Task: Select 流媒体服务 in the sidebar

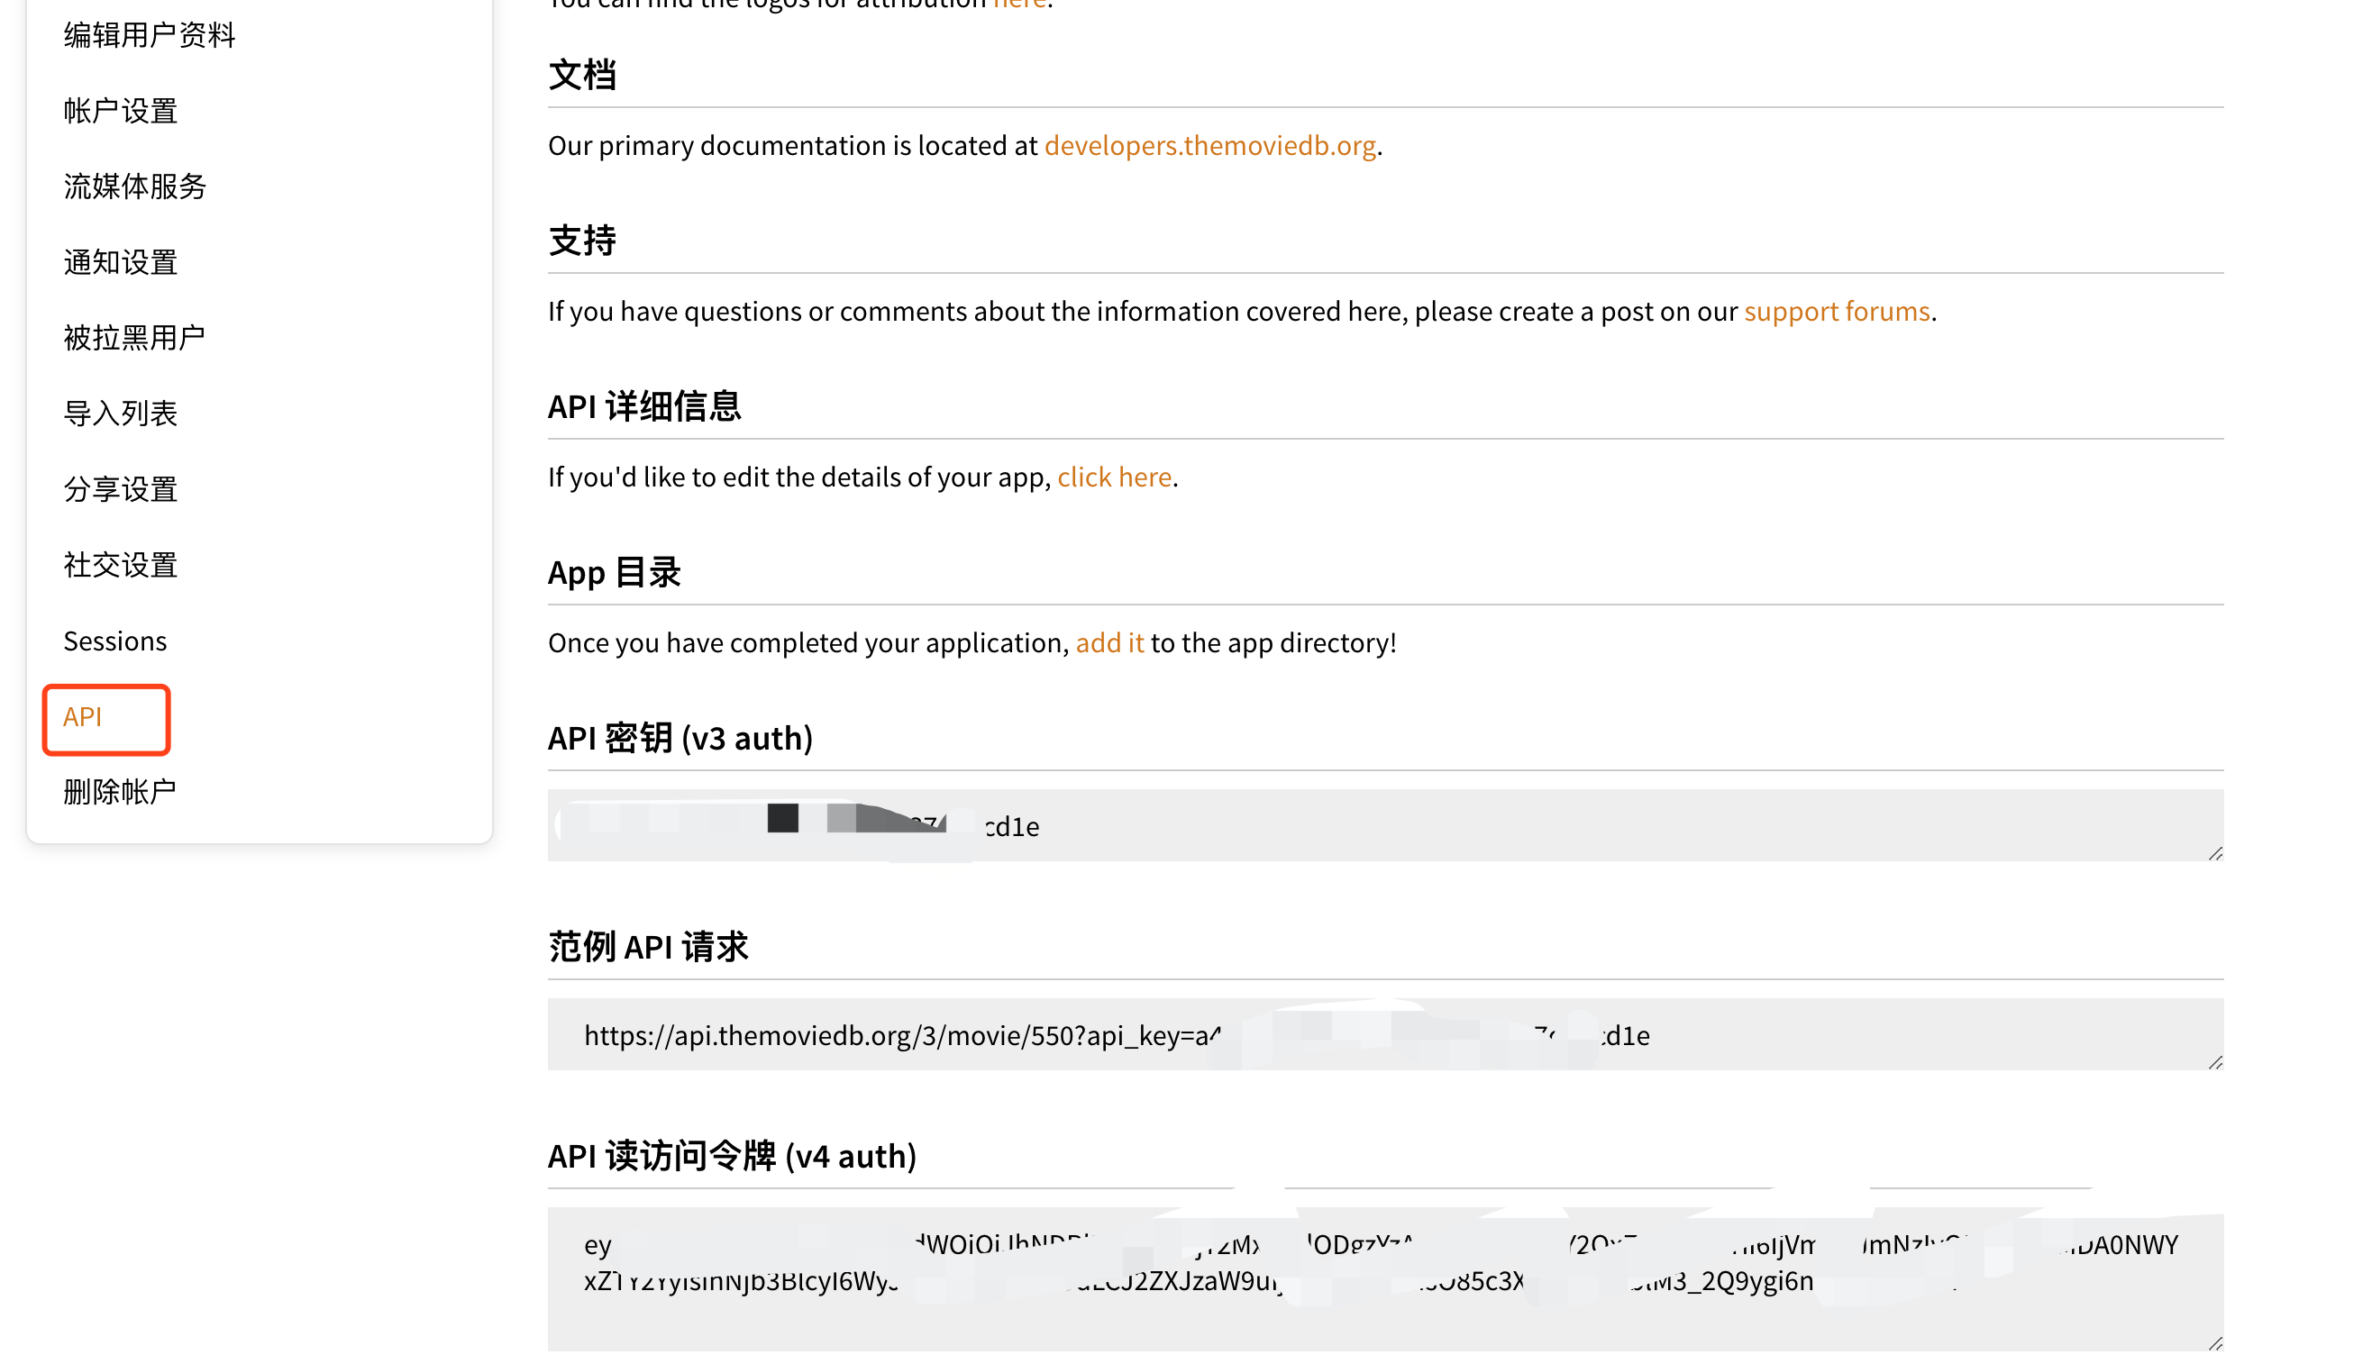Action: [x=134, y=186]
